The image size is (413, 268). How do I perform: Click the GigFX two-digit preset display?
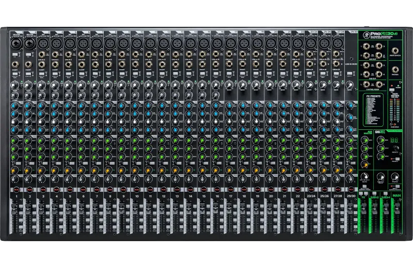(x=394, y=140)
